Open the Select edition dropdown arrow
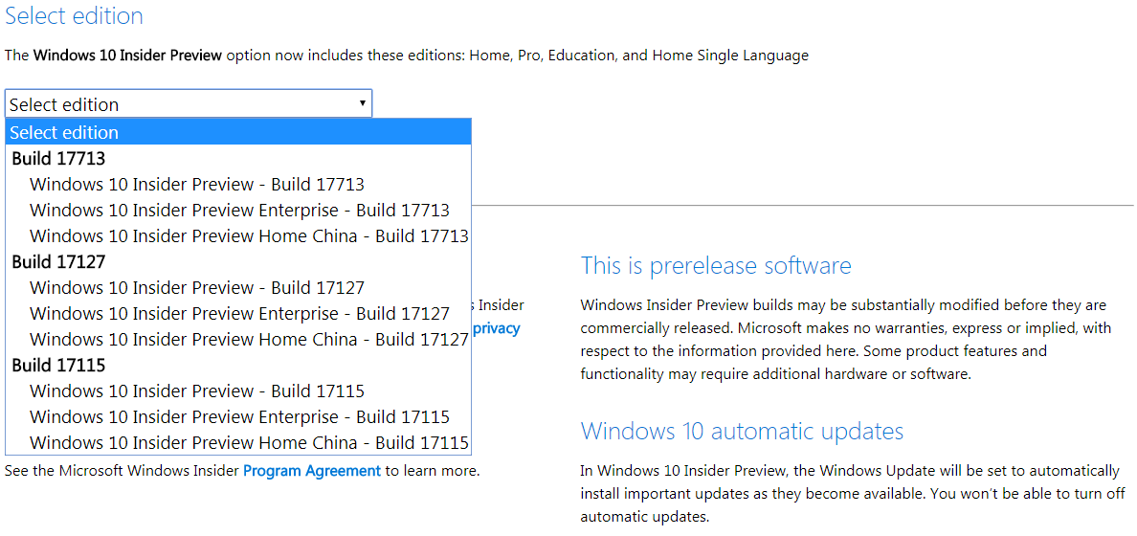Viewport: 1137px width, 536px height. tap(362, 103)
